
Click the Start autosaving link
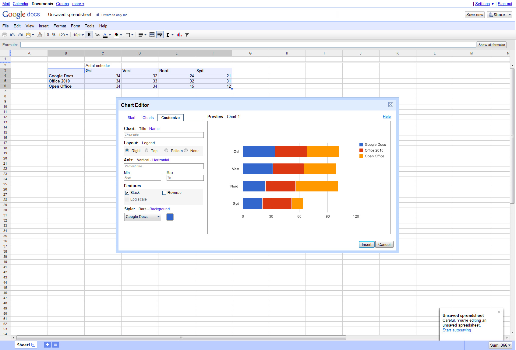click(457, 330)
